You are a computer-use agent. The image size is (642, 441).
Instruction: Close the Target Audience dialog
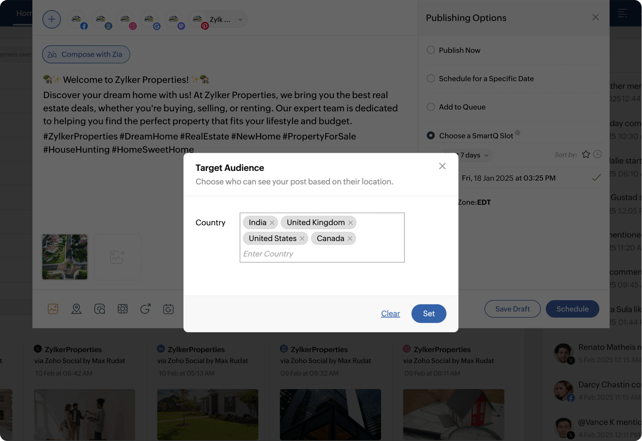[442, 166]
